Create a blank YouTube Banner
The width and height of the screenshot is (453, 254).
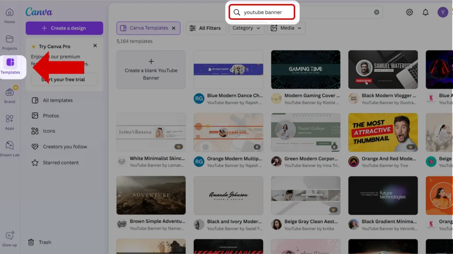point(151,70)
